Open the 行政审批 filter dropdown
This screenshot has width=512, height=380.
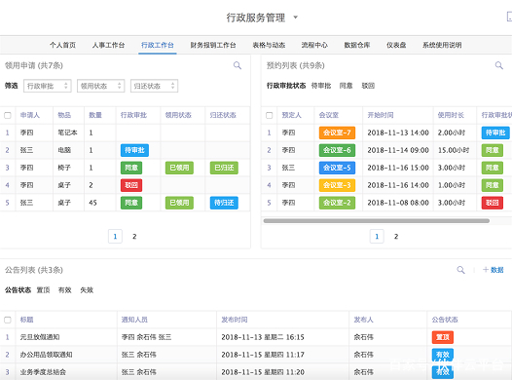[x=48, y=86]
